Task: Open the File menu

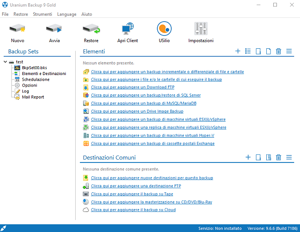Action: [5, 14]
